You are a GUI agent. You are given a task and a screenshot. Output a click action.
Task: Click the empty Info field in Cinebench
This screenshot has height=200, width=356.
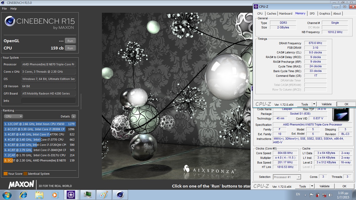[48, 101]
